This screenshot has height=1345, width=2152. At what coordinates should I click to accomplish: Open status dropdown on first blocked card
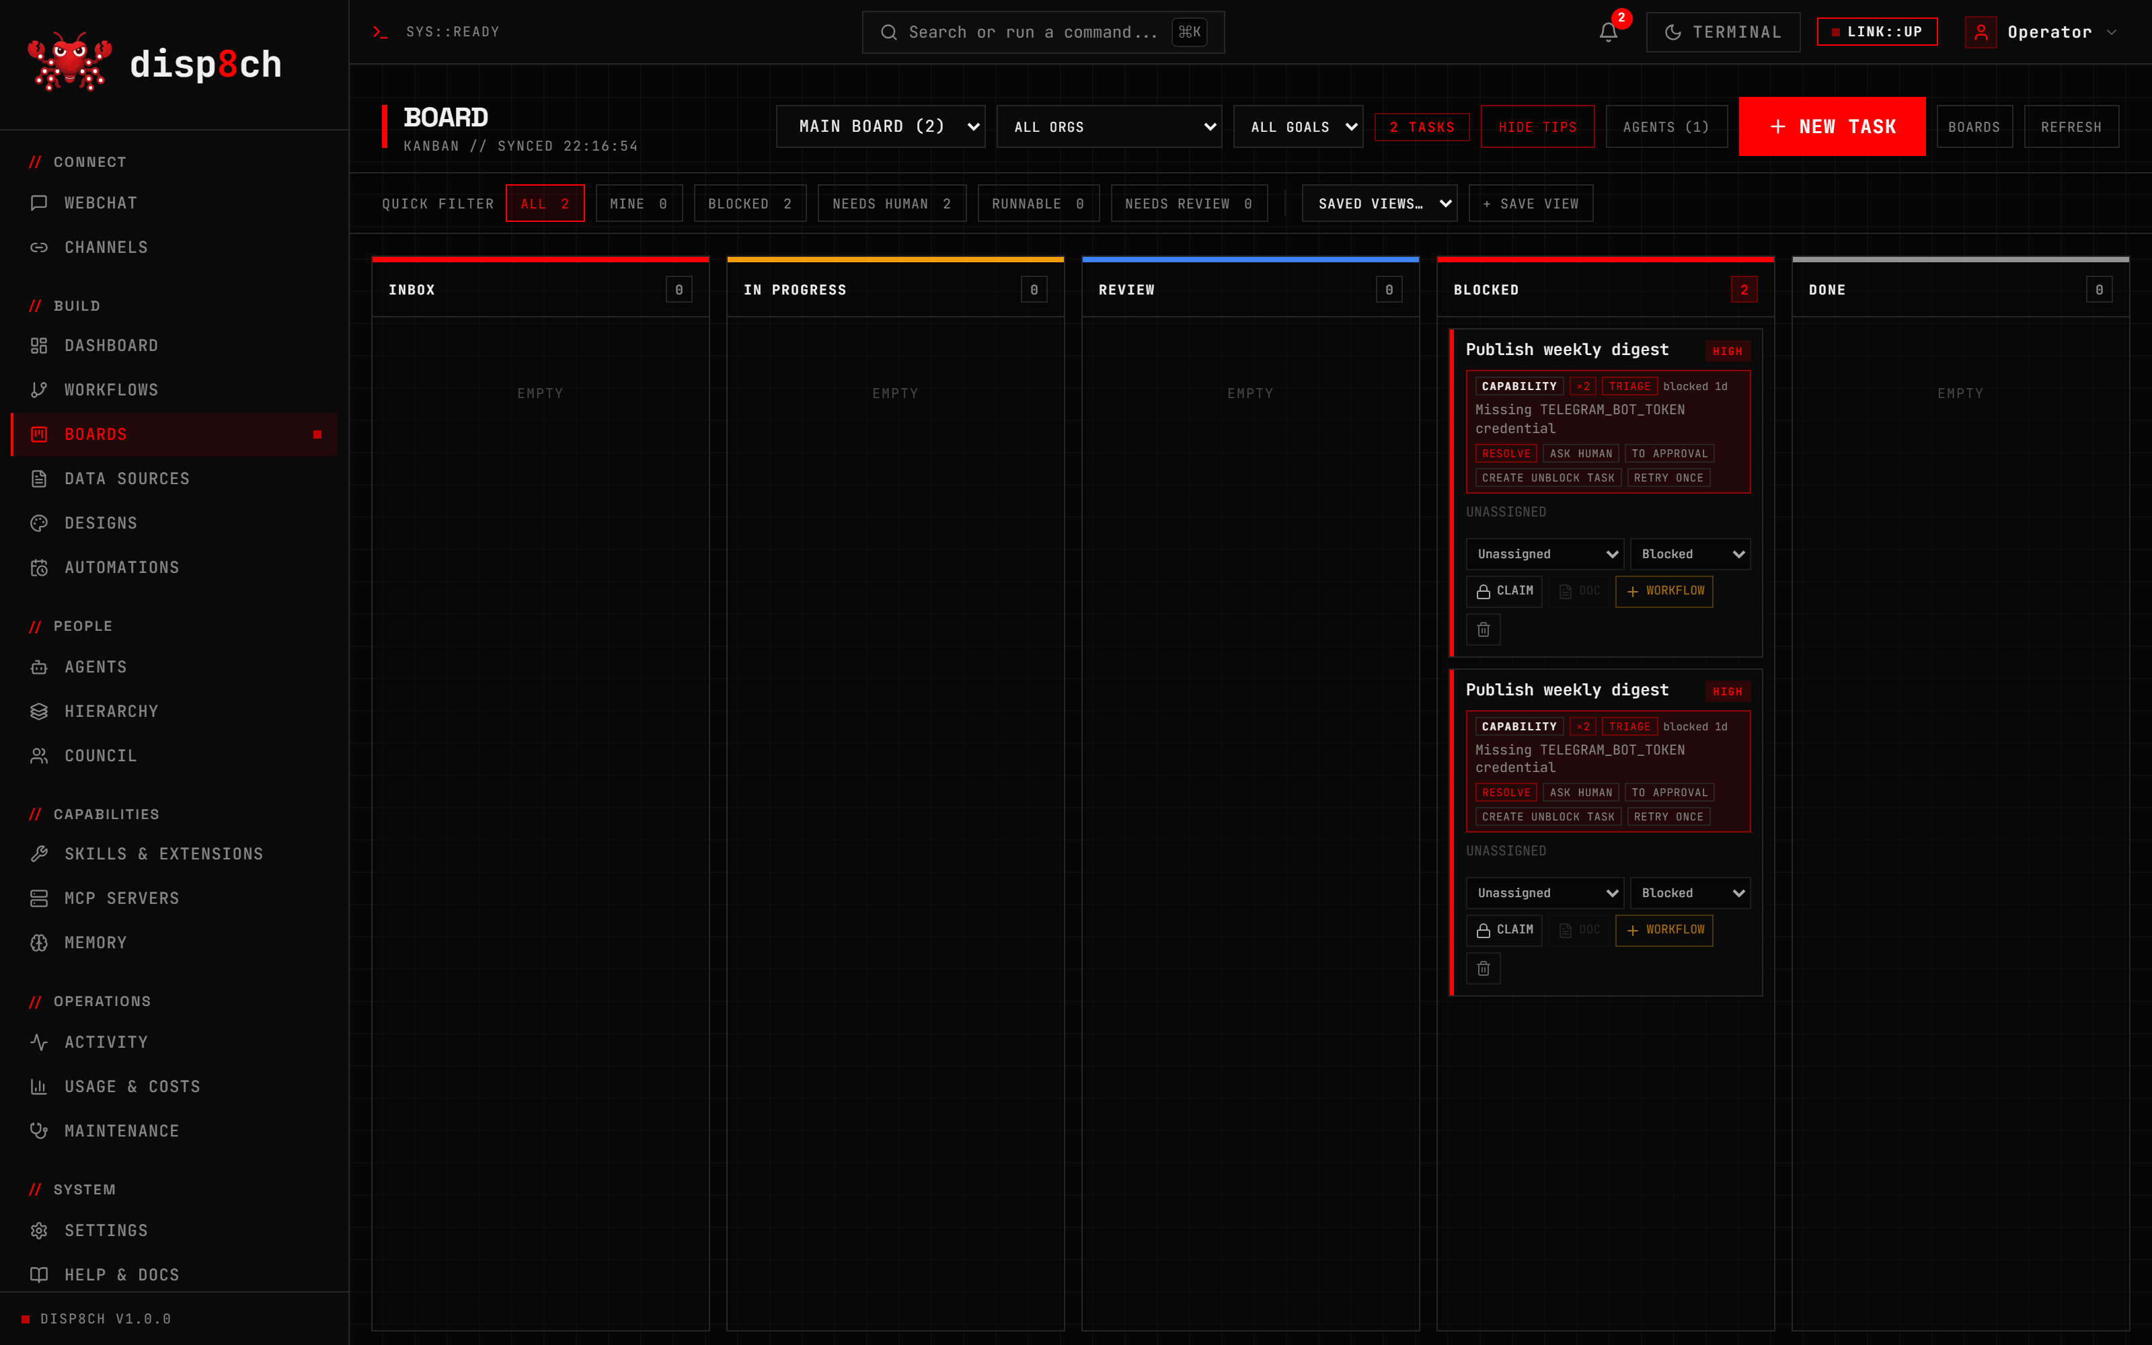click(x=1689, y=554)
